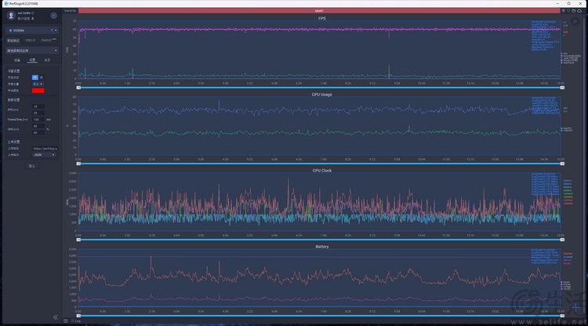Click the upload URL field with https://perfdog
This screenshot has height=326, width=588.
(x=45, y=148)
